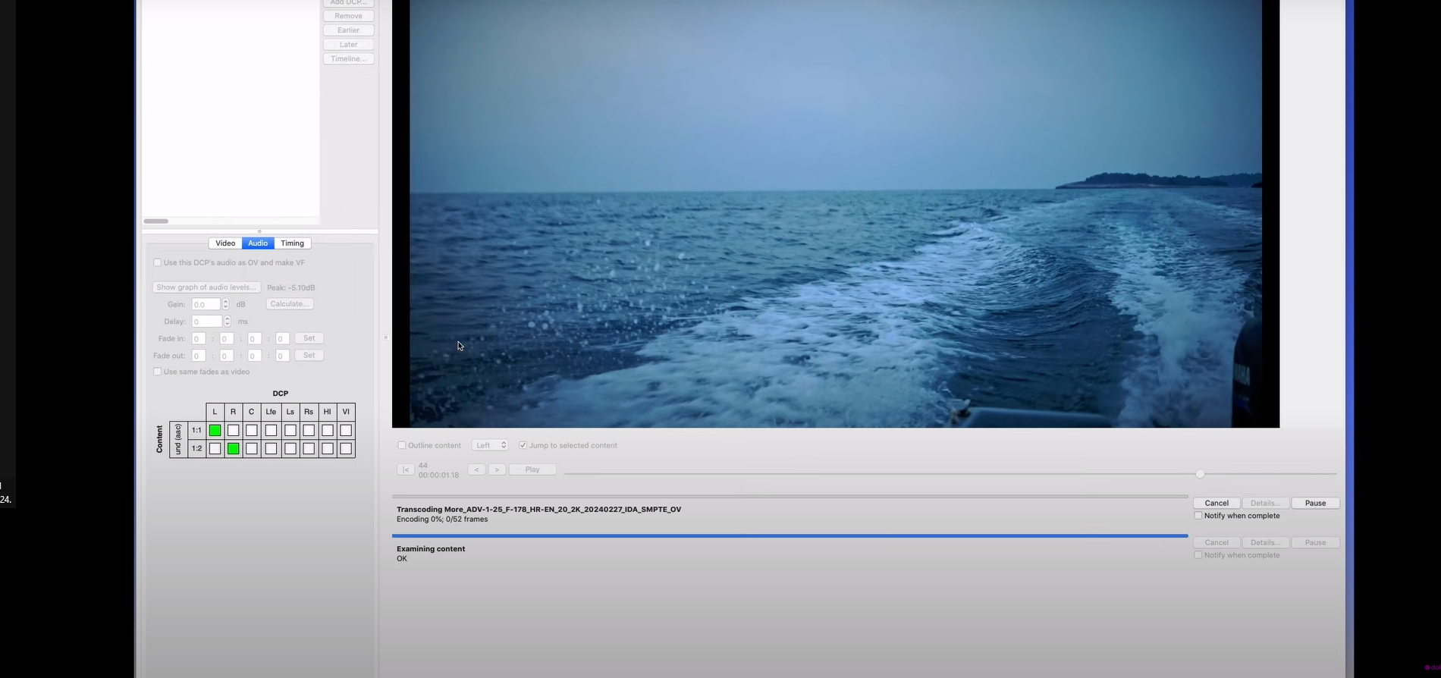Enable Notify when complete for transcoding job
The image size is (1441, 678).
pyautogui.click(x=1198, y=516)
